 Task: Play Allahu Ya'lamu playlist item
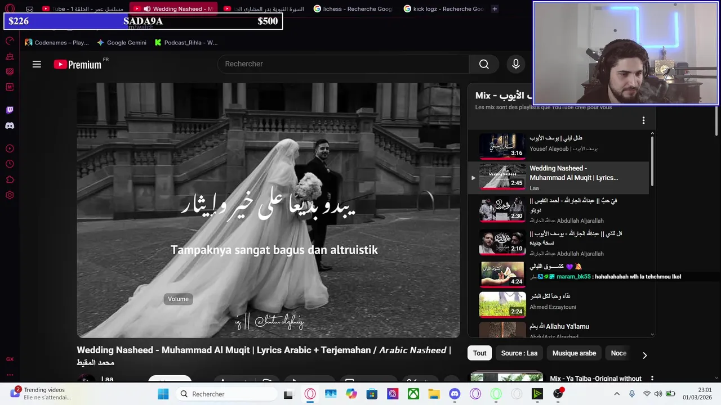tap(558, 330)
